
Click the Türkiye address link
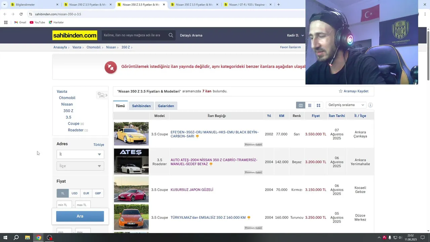click(x=99, y=145)
